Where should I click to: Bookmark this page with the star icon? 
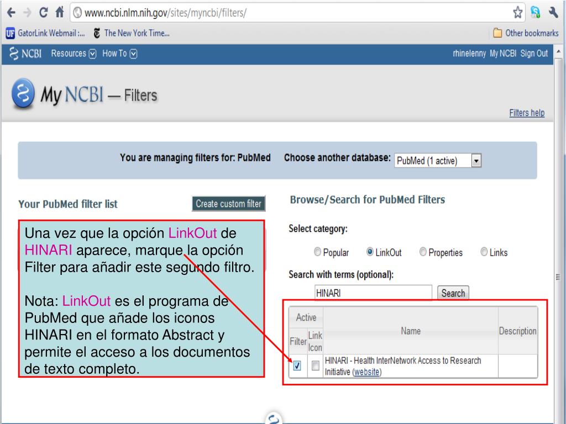coord(517,13)
